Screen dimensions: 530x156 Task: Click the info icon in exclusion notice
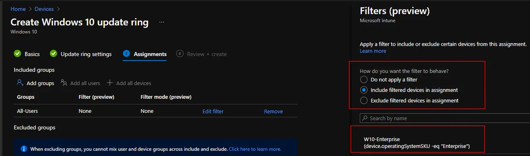(x=24, y=149)
